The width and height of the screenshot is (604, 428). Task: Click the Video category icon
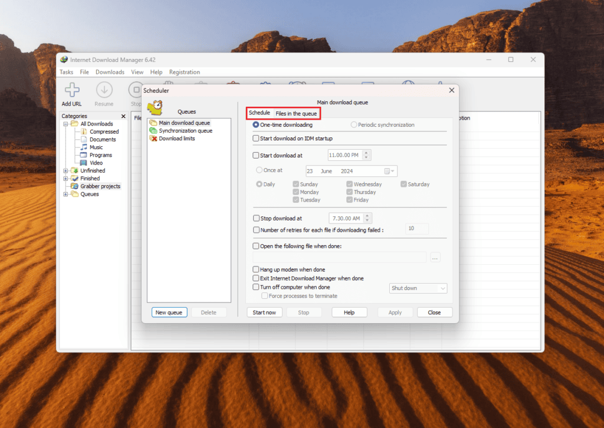[x=84, y=163]
